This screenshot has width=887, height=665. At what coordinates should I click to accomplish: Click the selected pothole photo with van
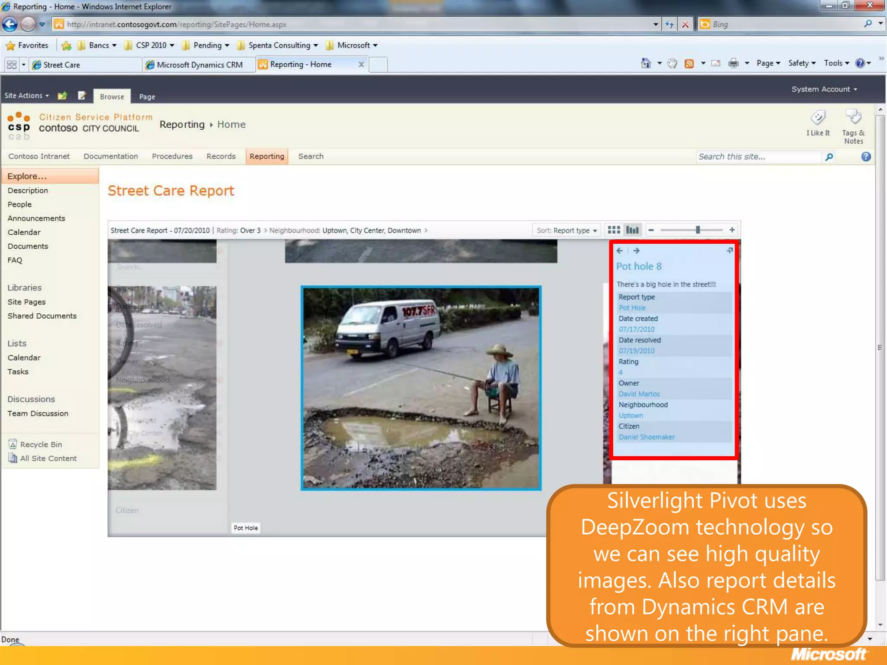(x=421, y=388)
